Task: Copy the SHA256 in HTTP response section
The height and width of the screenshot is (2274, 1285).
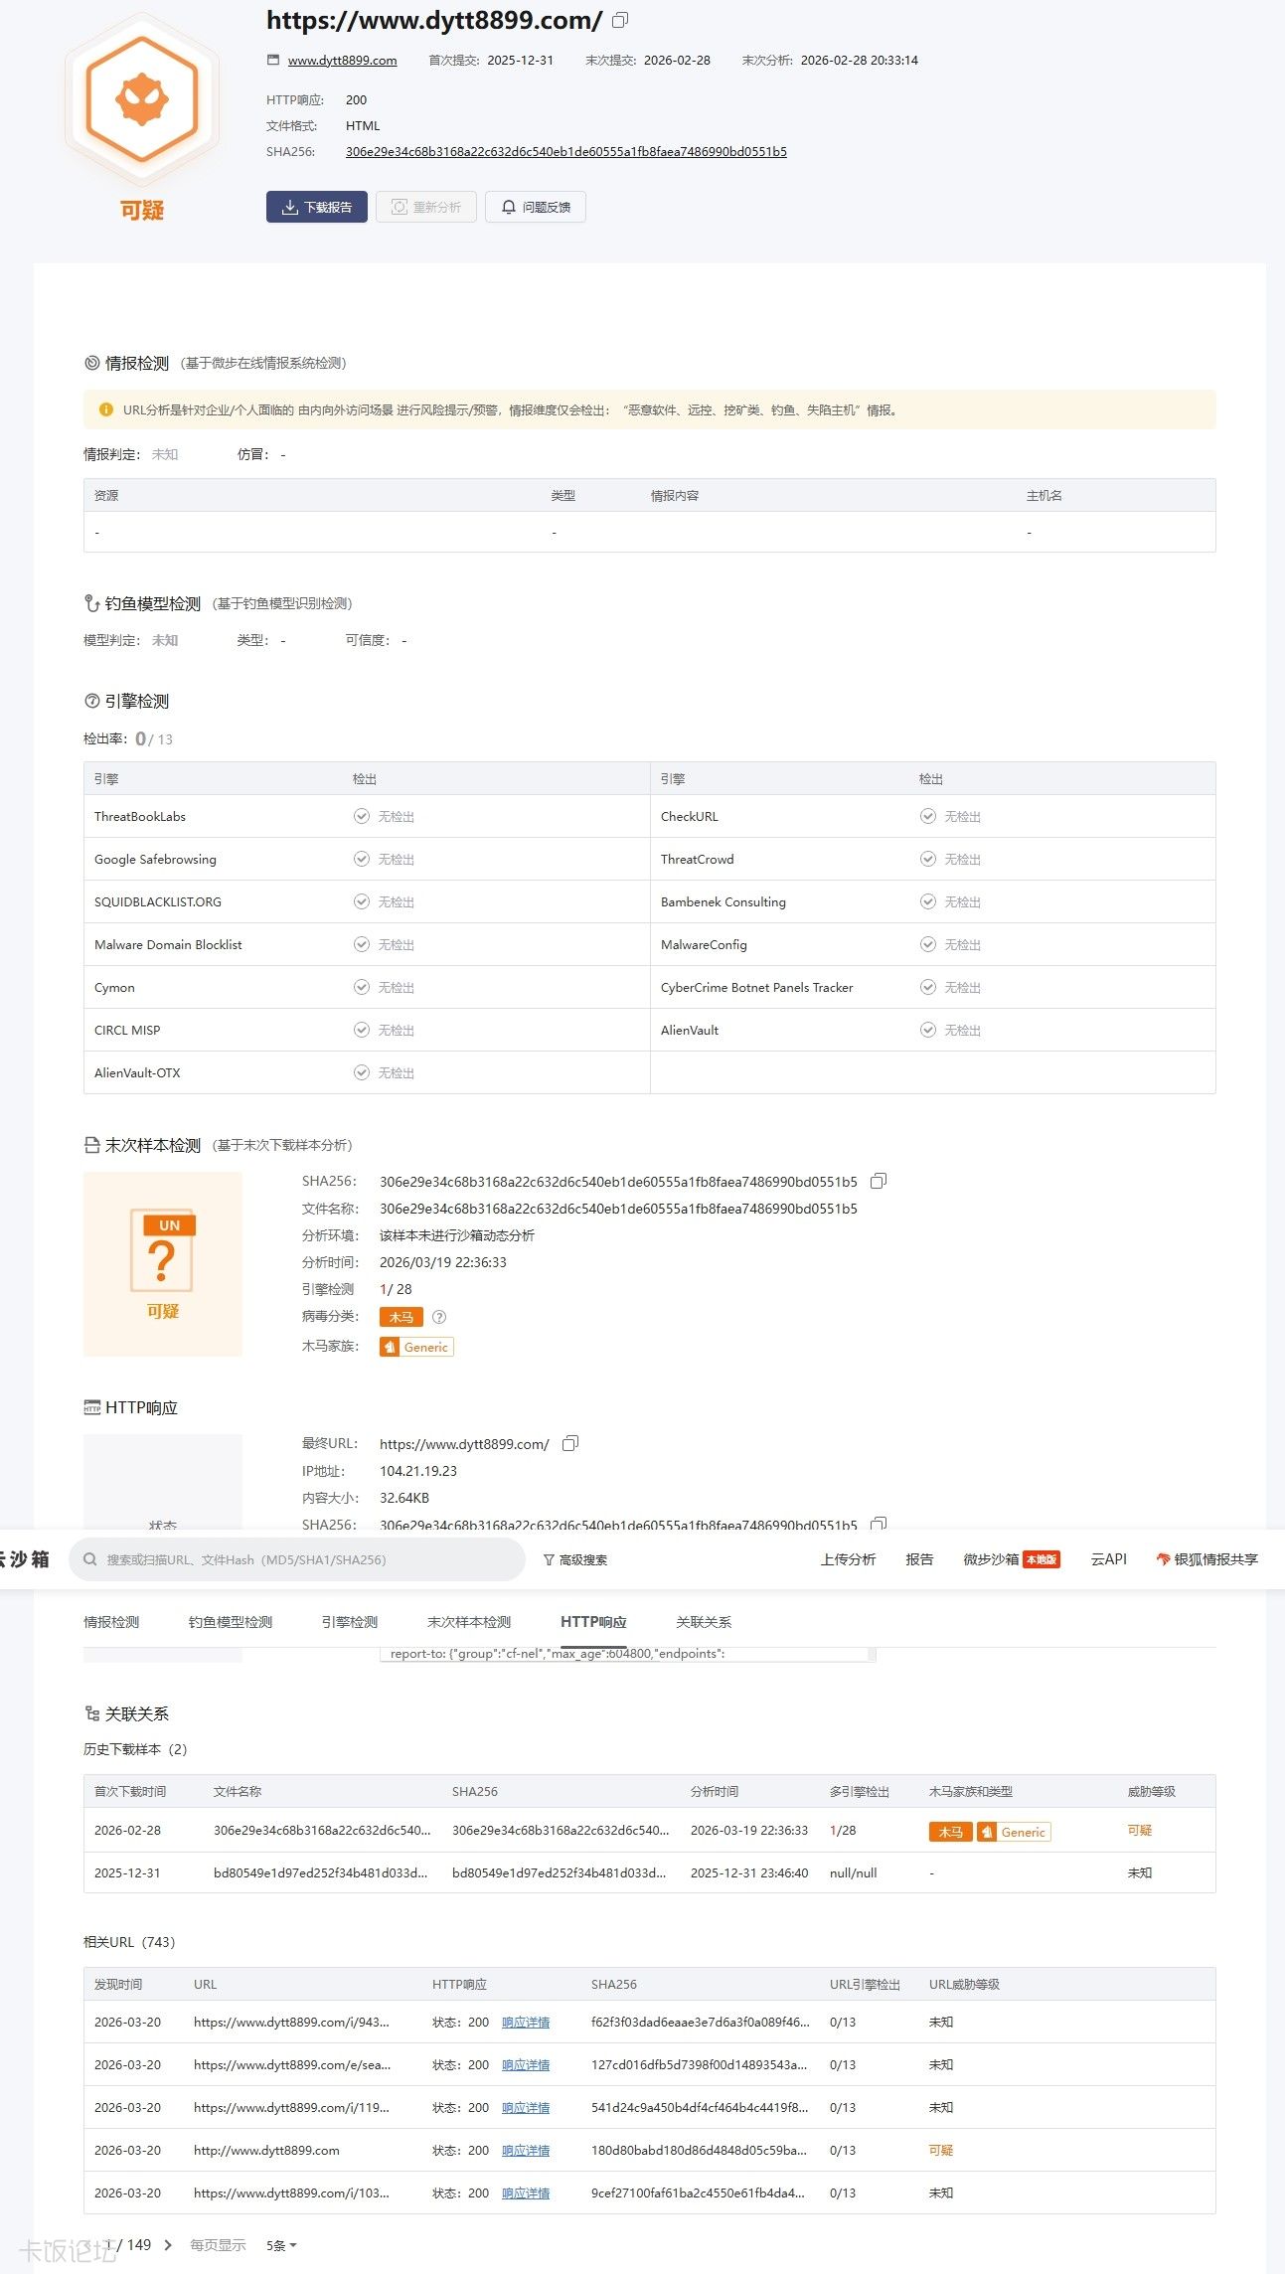Action: 879,1524
